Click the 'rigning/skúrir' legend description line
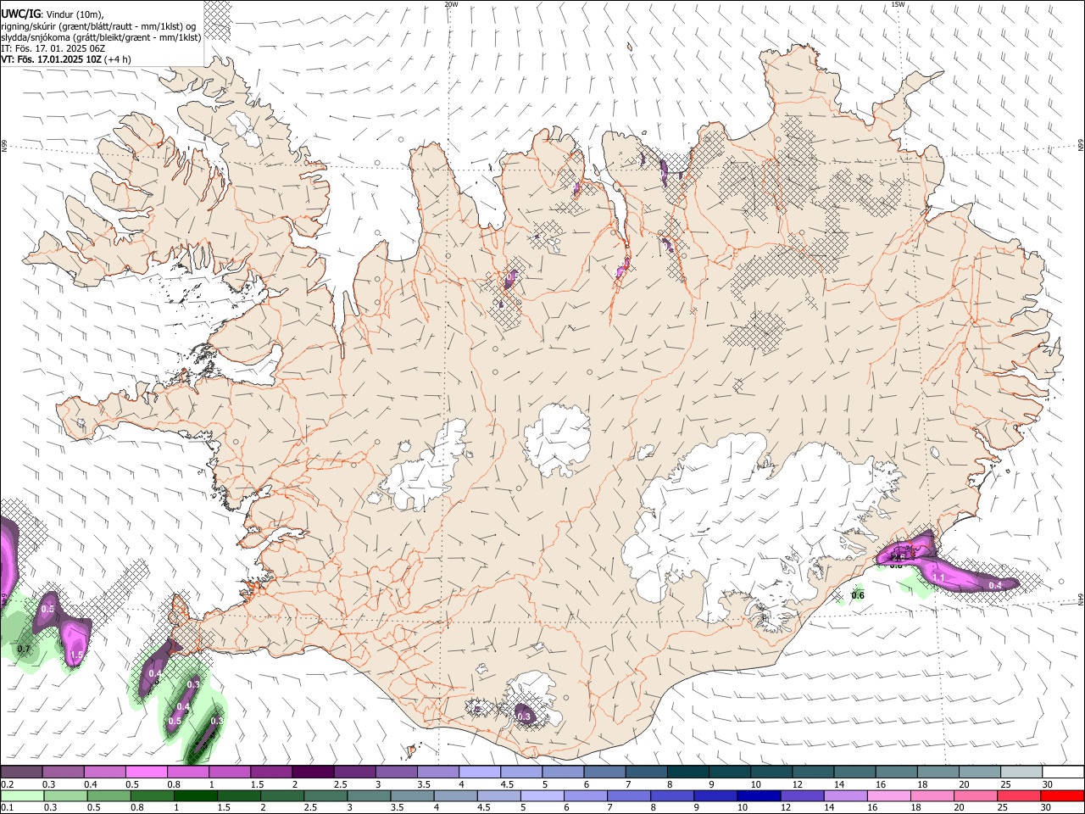The image size is (1085, 814). pos(98,25)
